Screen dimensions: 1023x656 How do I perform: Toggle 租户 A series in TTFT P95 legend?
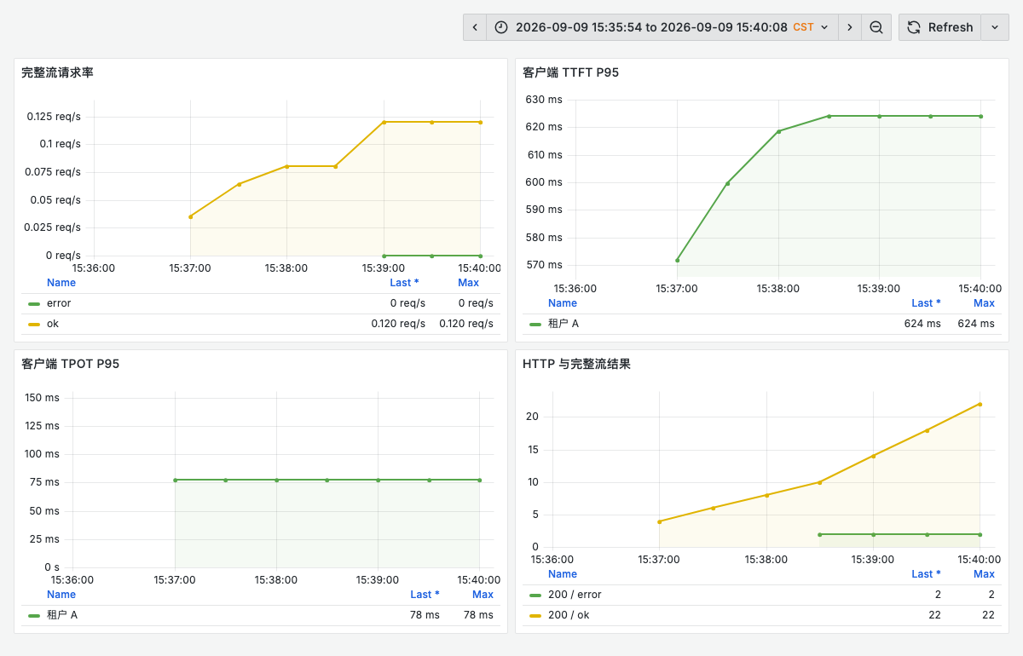click(x=564, y=324)
